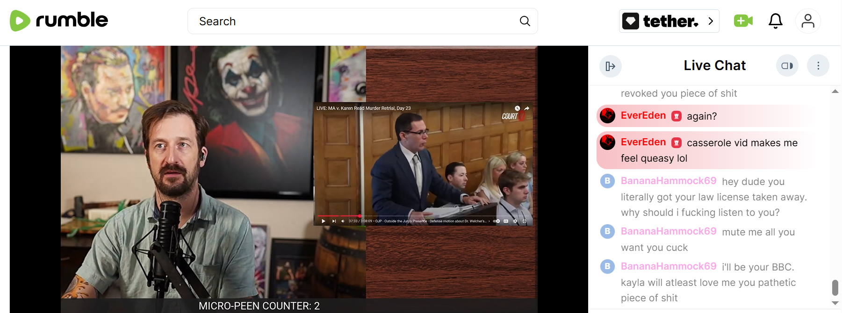Click EverEden username on casserole message
Screen dimensions: 842x313
click(x=643, y=142)
